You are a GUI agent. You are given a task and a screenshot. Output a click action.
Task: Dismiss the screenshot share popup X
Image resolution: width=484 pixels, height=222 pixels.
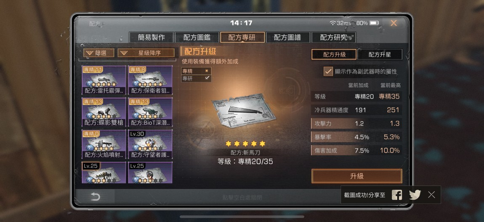pyautogui.click(x=431, y=195)
